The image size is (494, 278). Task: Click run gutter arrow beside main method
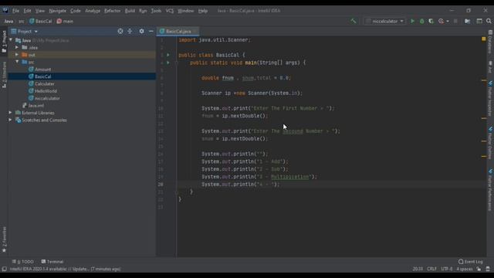click(x=168, y=63)
